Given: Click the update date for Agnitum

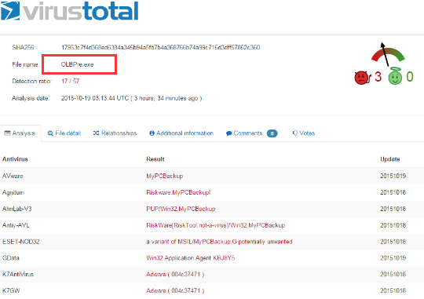Looking at the screenshot, I should point(393,192).
